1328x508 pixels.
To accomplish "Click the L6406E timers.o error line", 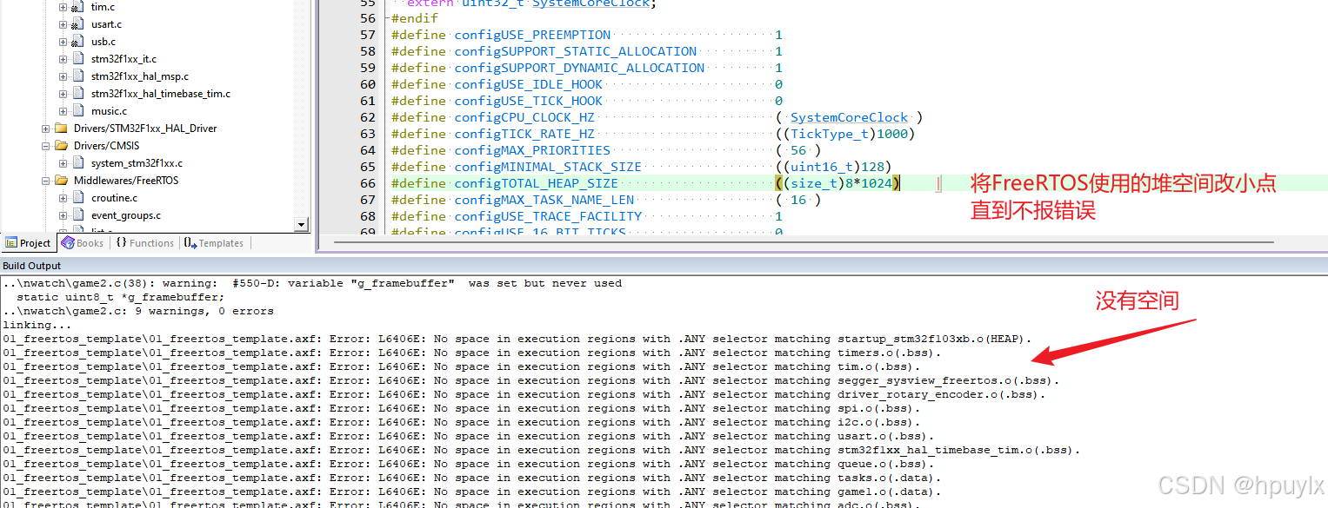I will pyautogui.click(x=522, y=353).
